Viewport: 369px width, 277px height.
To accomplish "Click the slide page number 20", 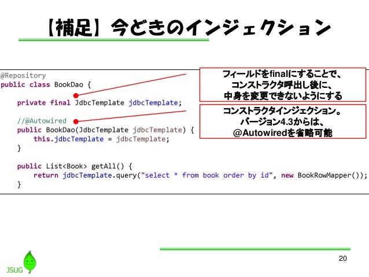I will coord(342,258).
